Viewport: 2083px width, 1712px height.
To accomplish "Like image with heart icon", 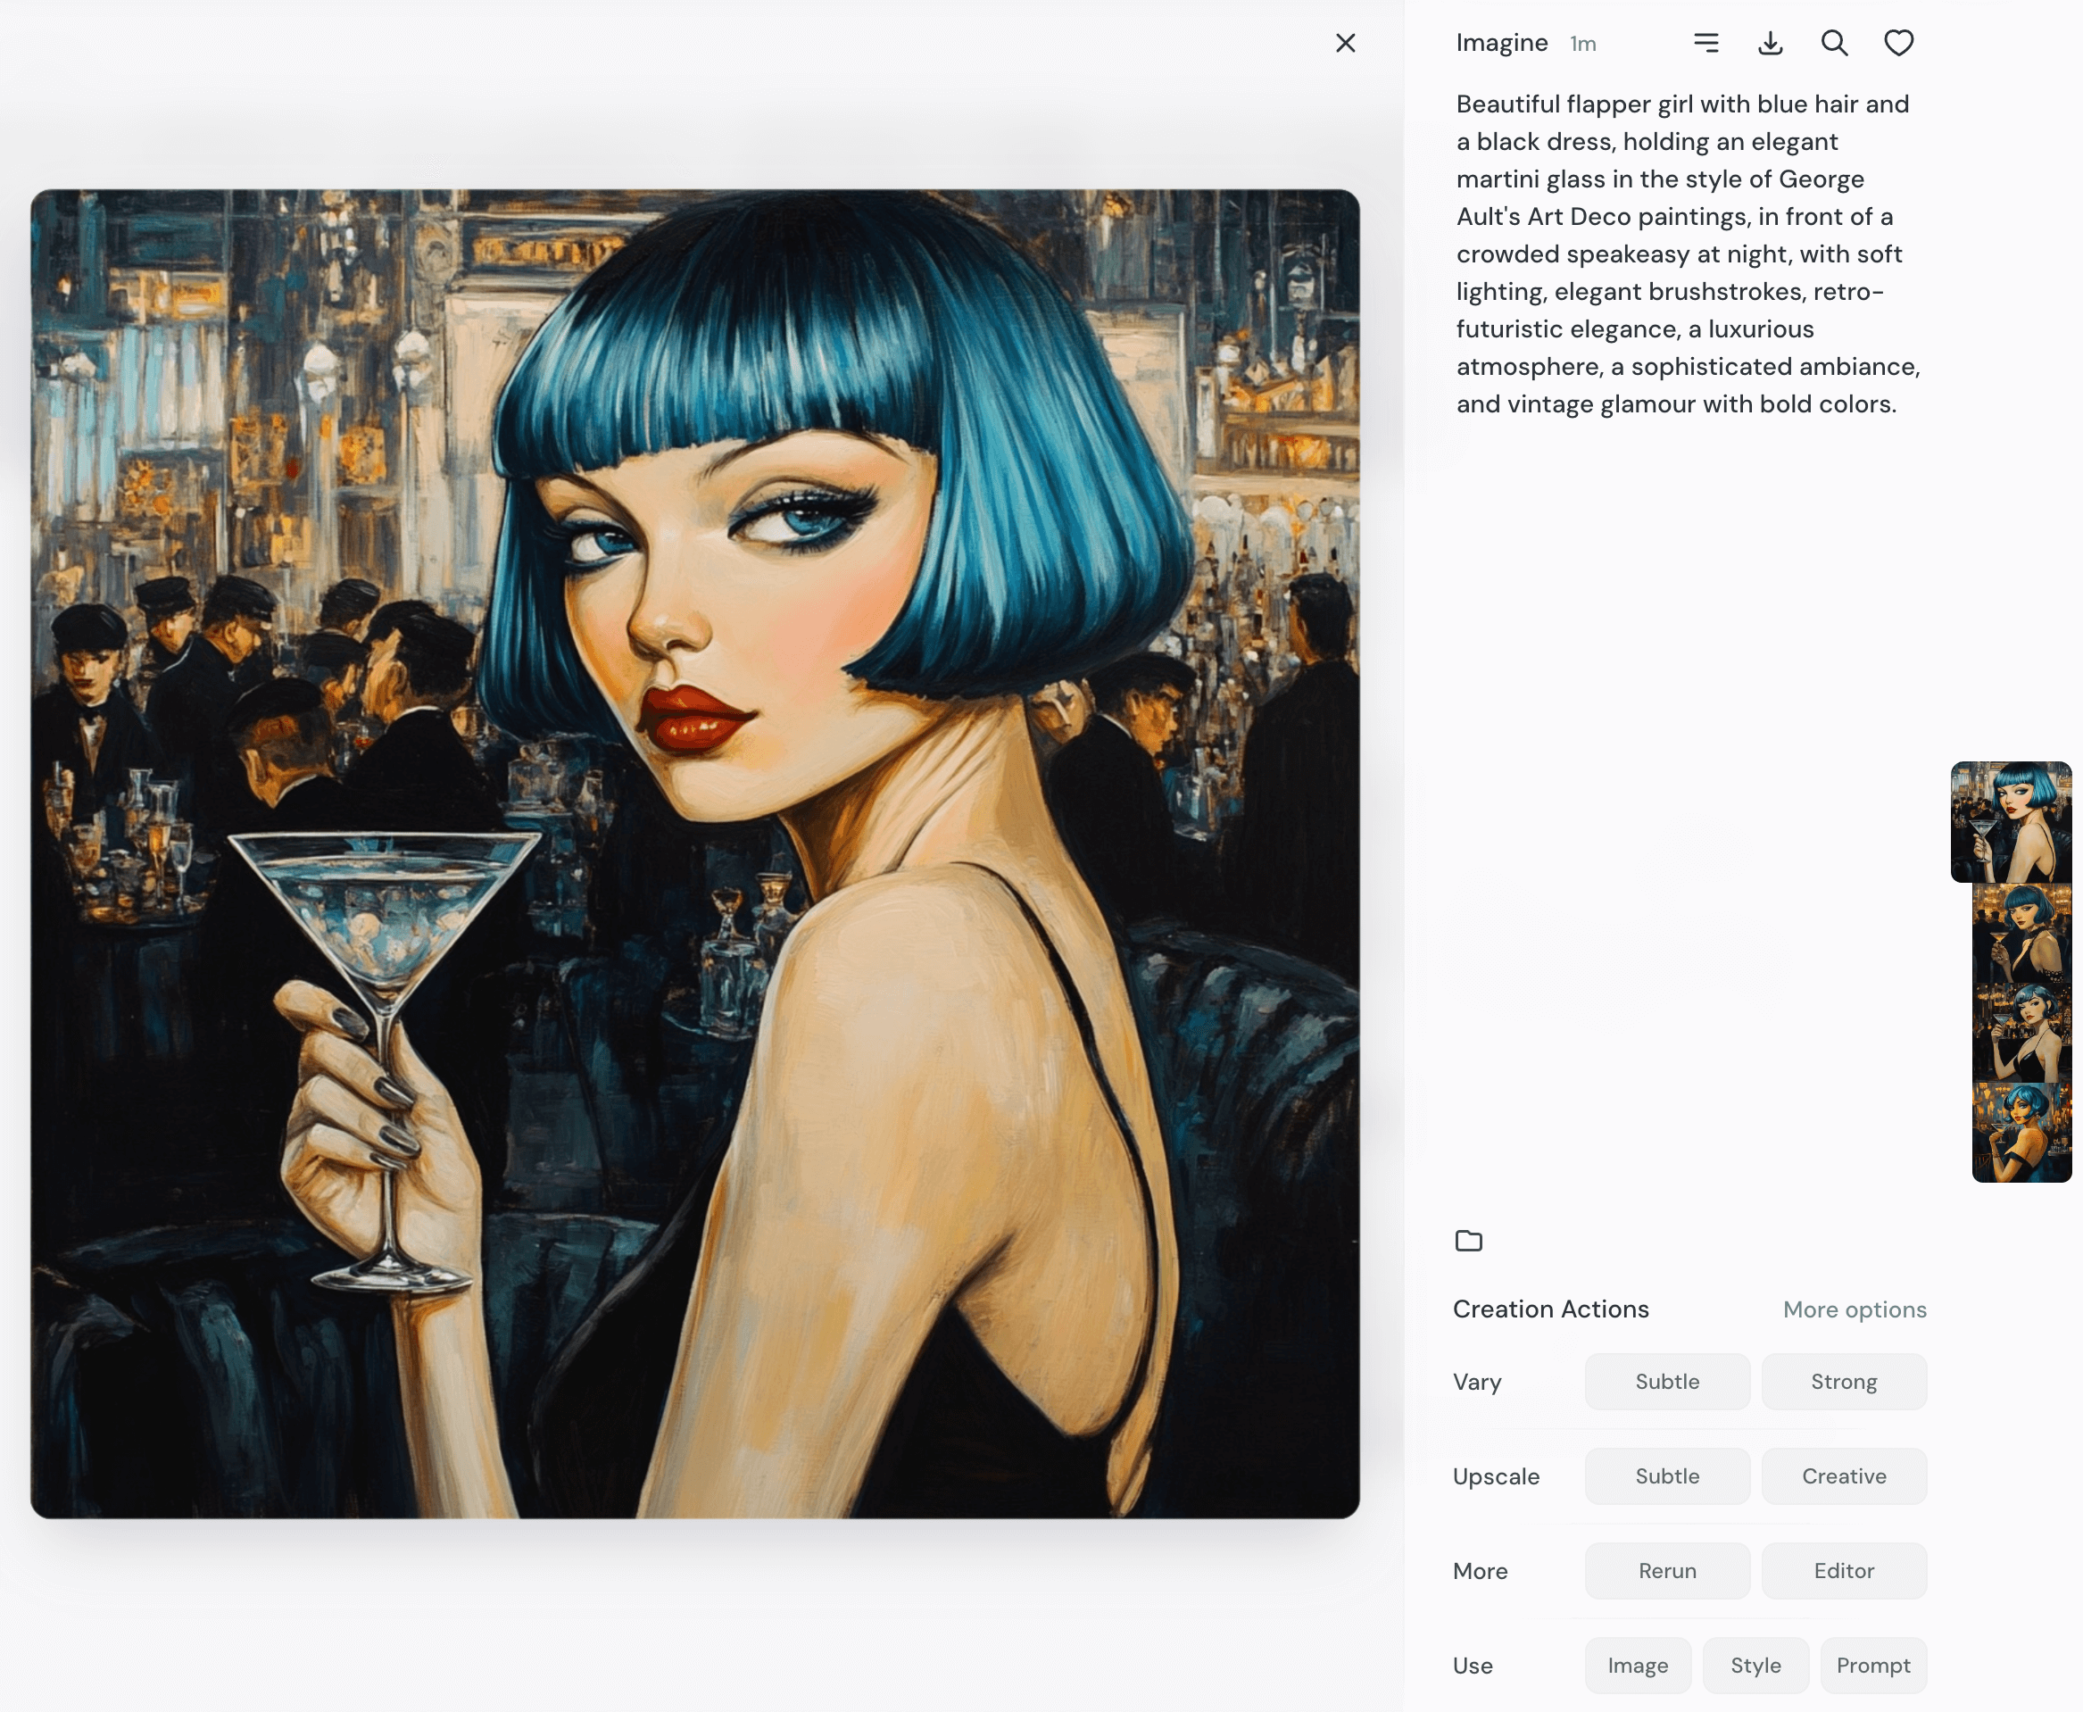I will tap(1897, 44).
